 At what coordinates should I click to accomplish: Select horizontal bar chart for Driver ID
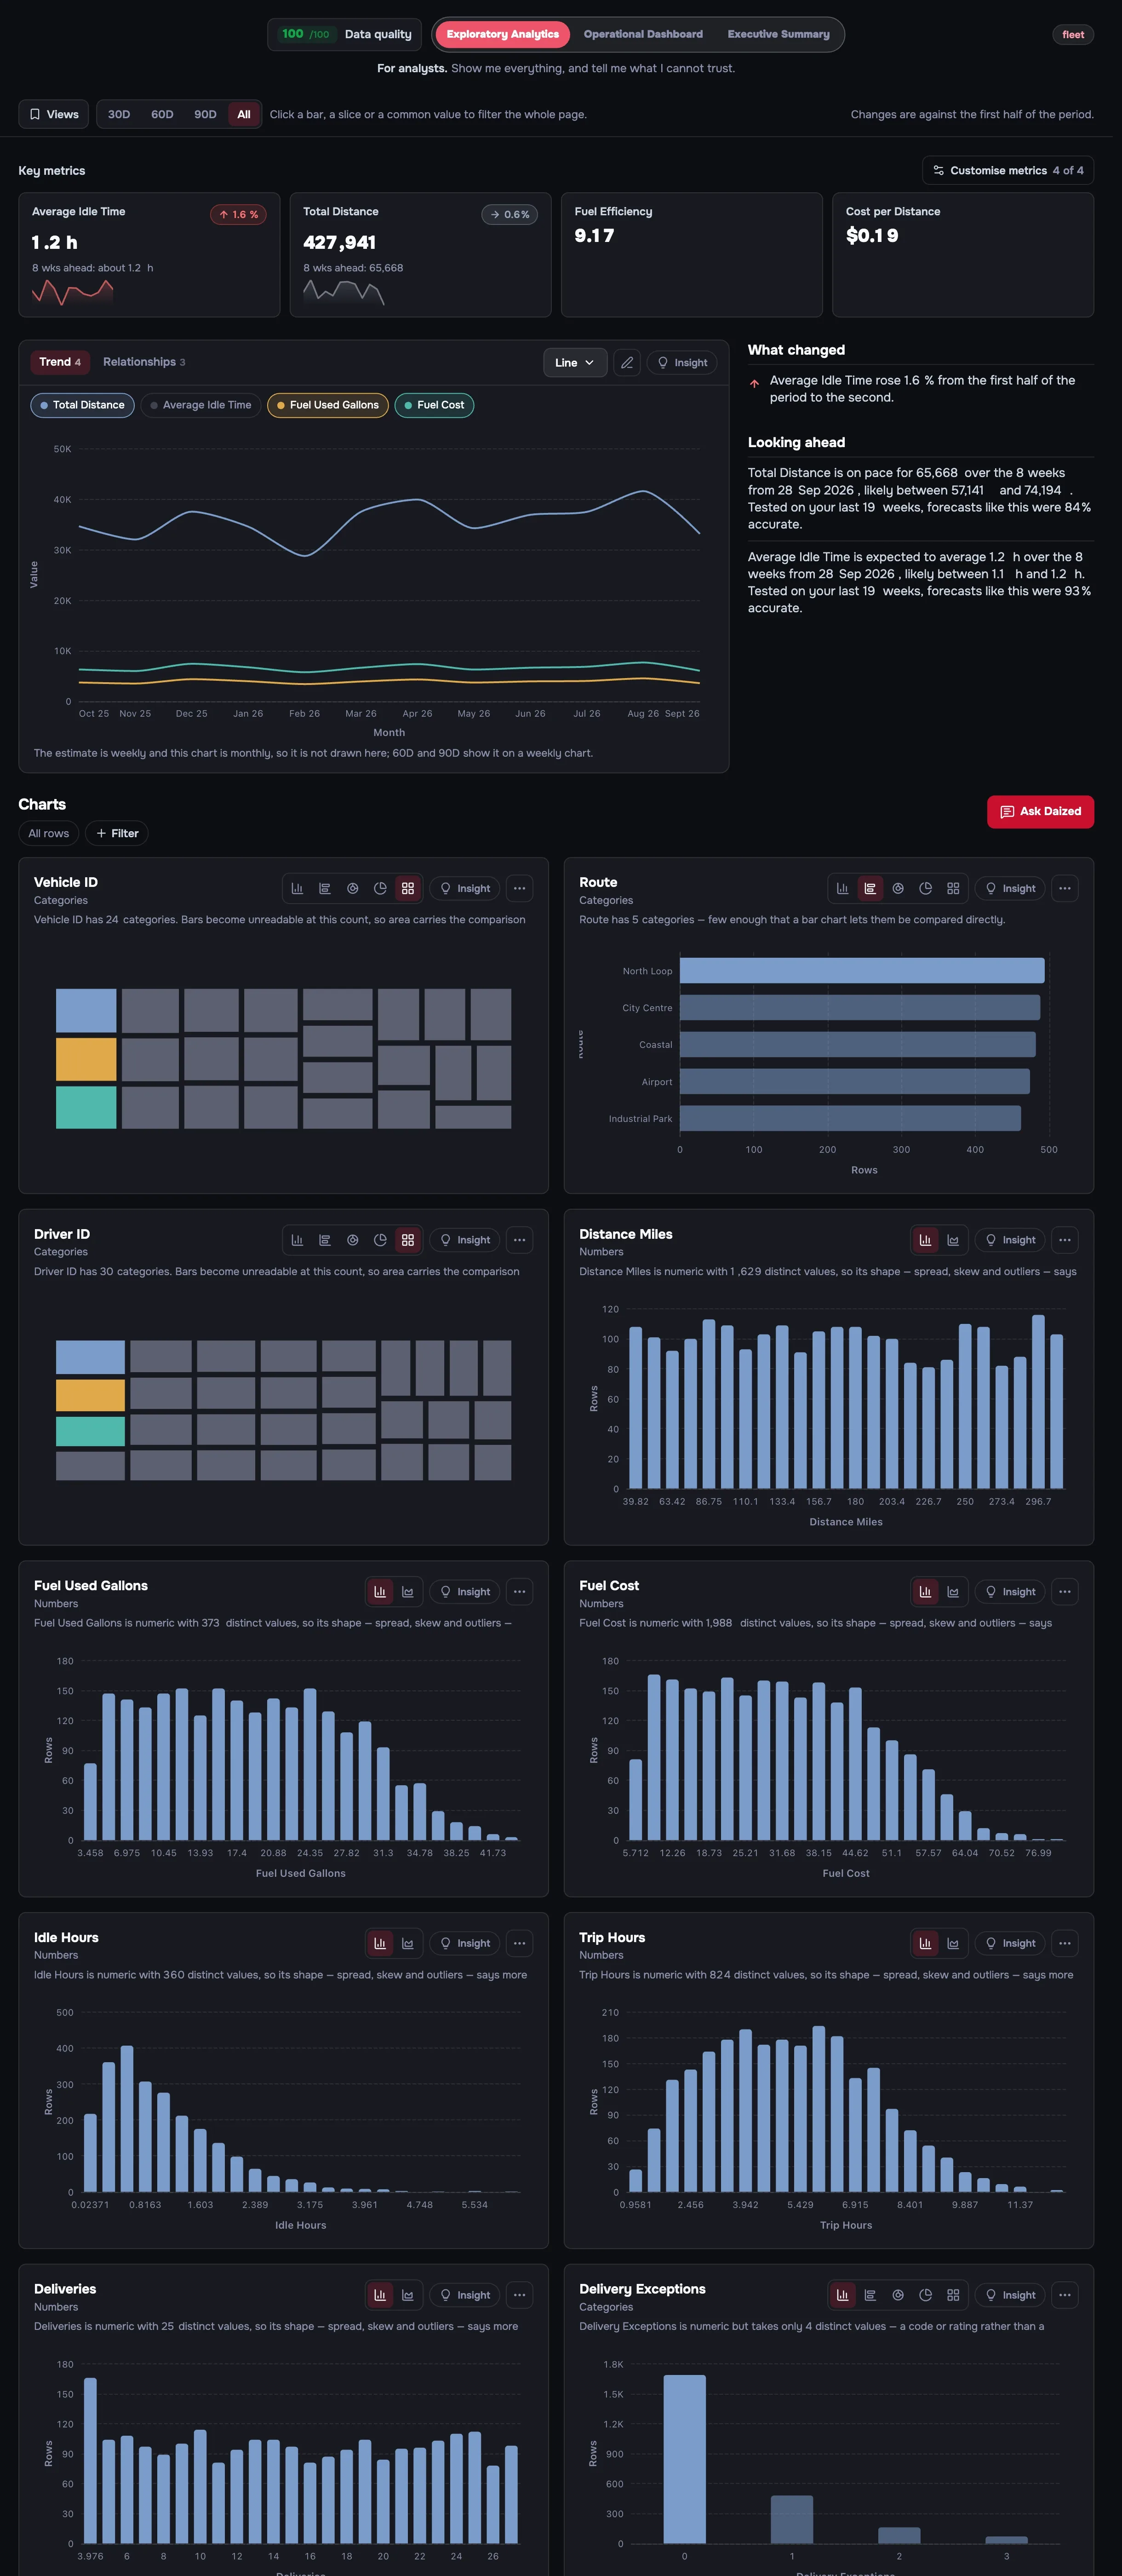(325, 1240)
